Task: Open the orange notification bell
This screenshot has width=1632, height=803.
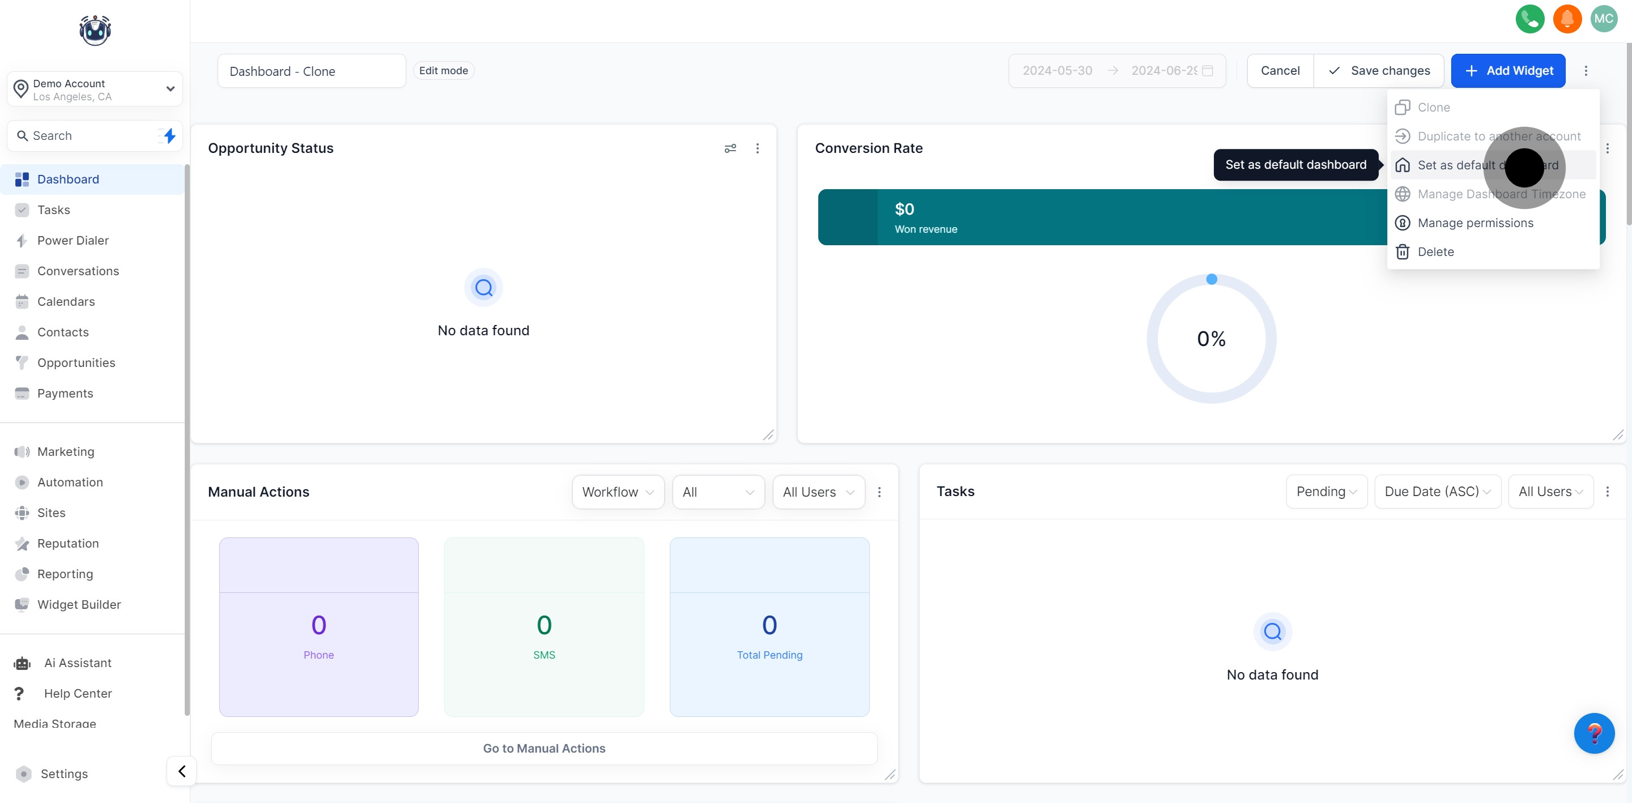Action: pyautogui.click(x=1567, y=18)
